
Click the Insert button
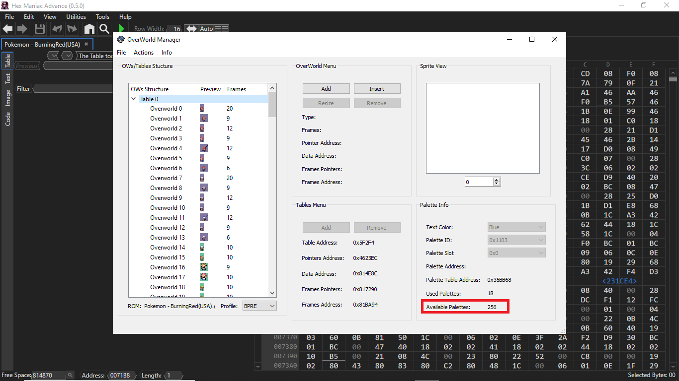tap(377, 89)
